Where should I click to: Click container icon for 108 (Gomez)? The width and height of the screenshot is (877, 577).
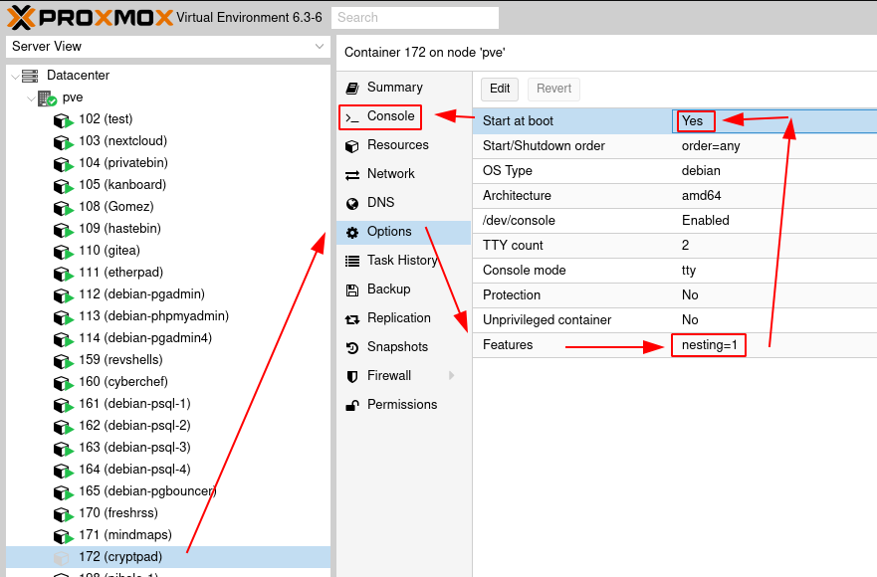[x=63, y=208]
